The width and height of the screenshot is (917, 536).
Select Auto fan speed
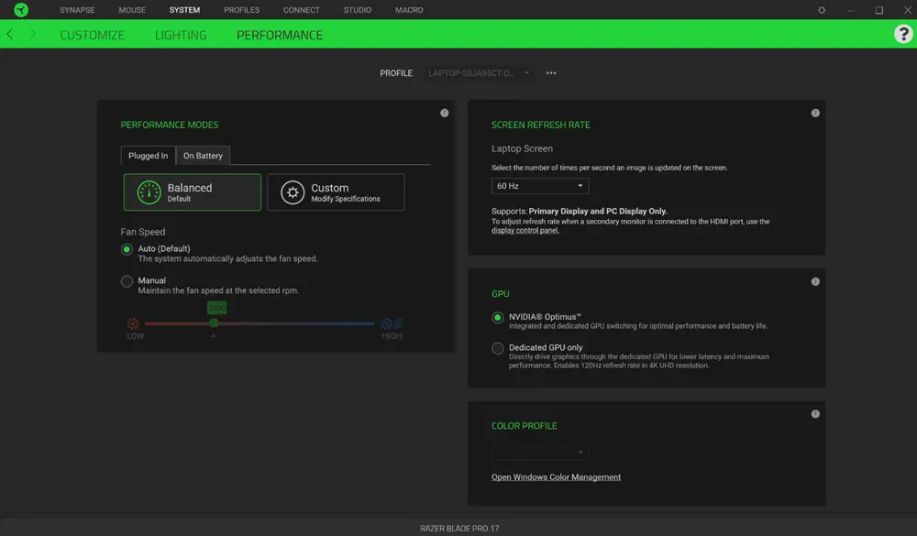click(x=127, y=248)
